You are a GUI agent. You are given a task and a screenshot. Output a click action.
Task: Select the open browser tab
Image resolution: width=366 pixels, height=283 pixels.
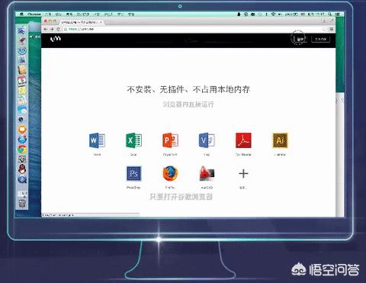[82, 22]
